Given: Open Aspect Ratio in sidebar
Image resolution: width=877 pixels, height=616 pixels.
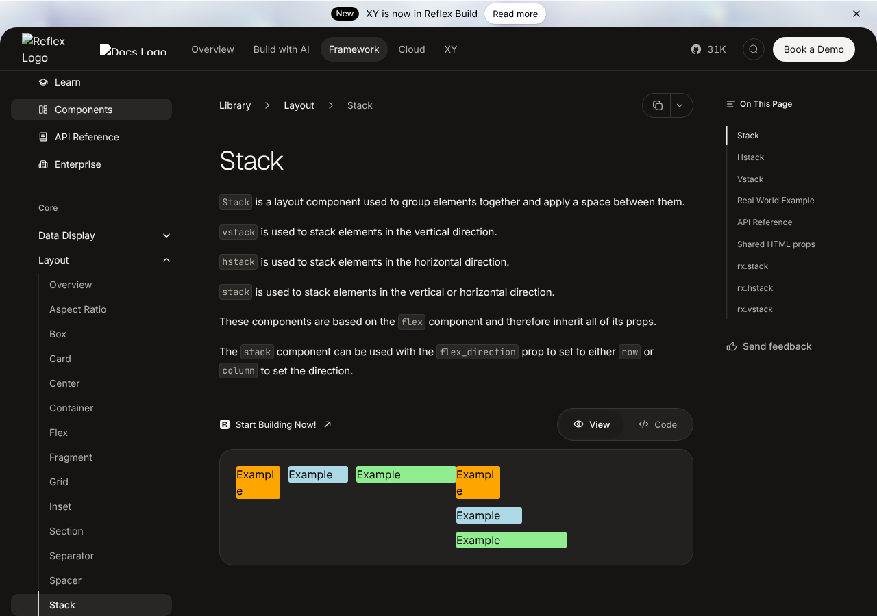Looking at the screenshot, I should coord(77,309).
